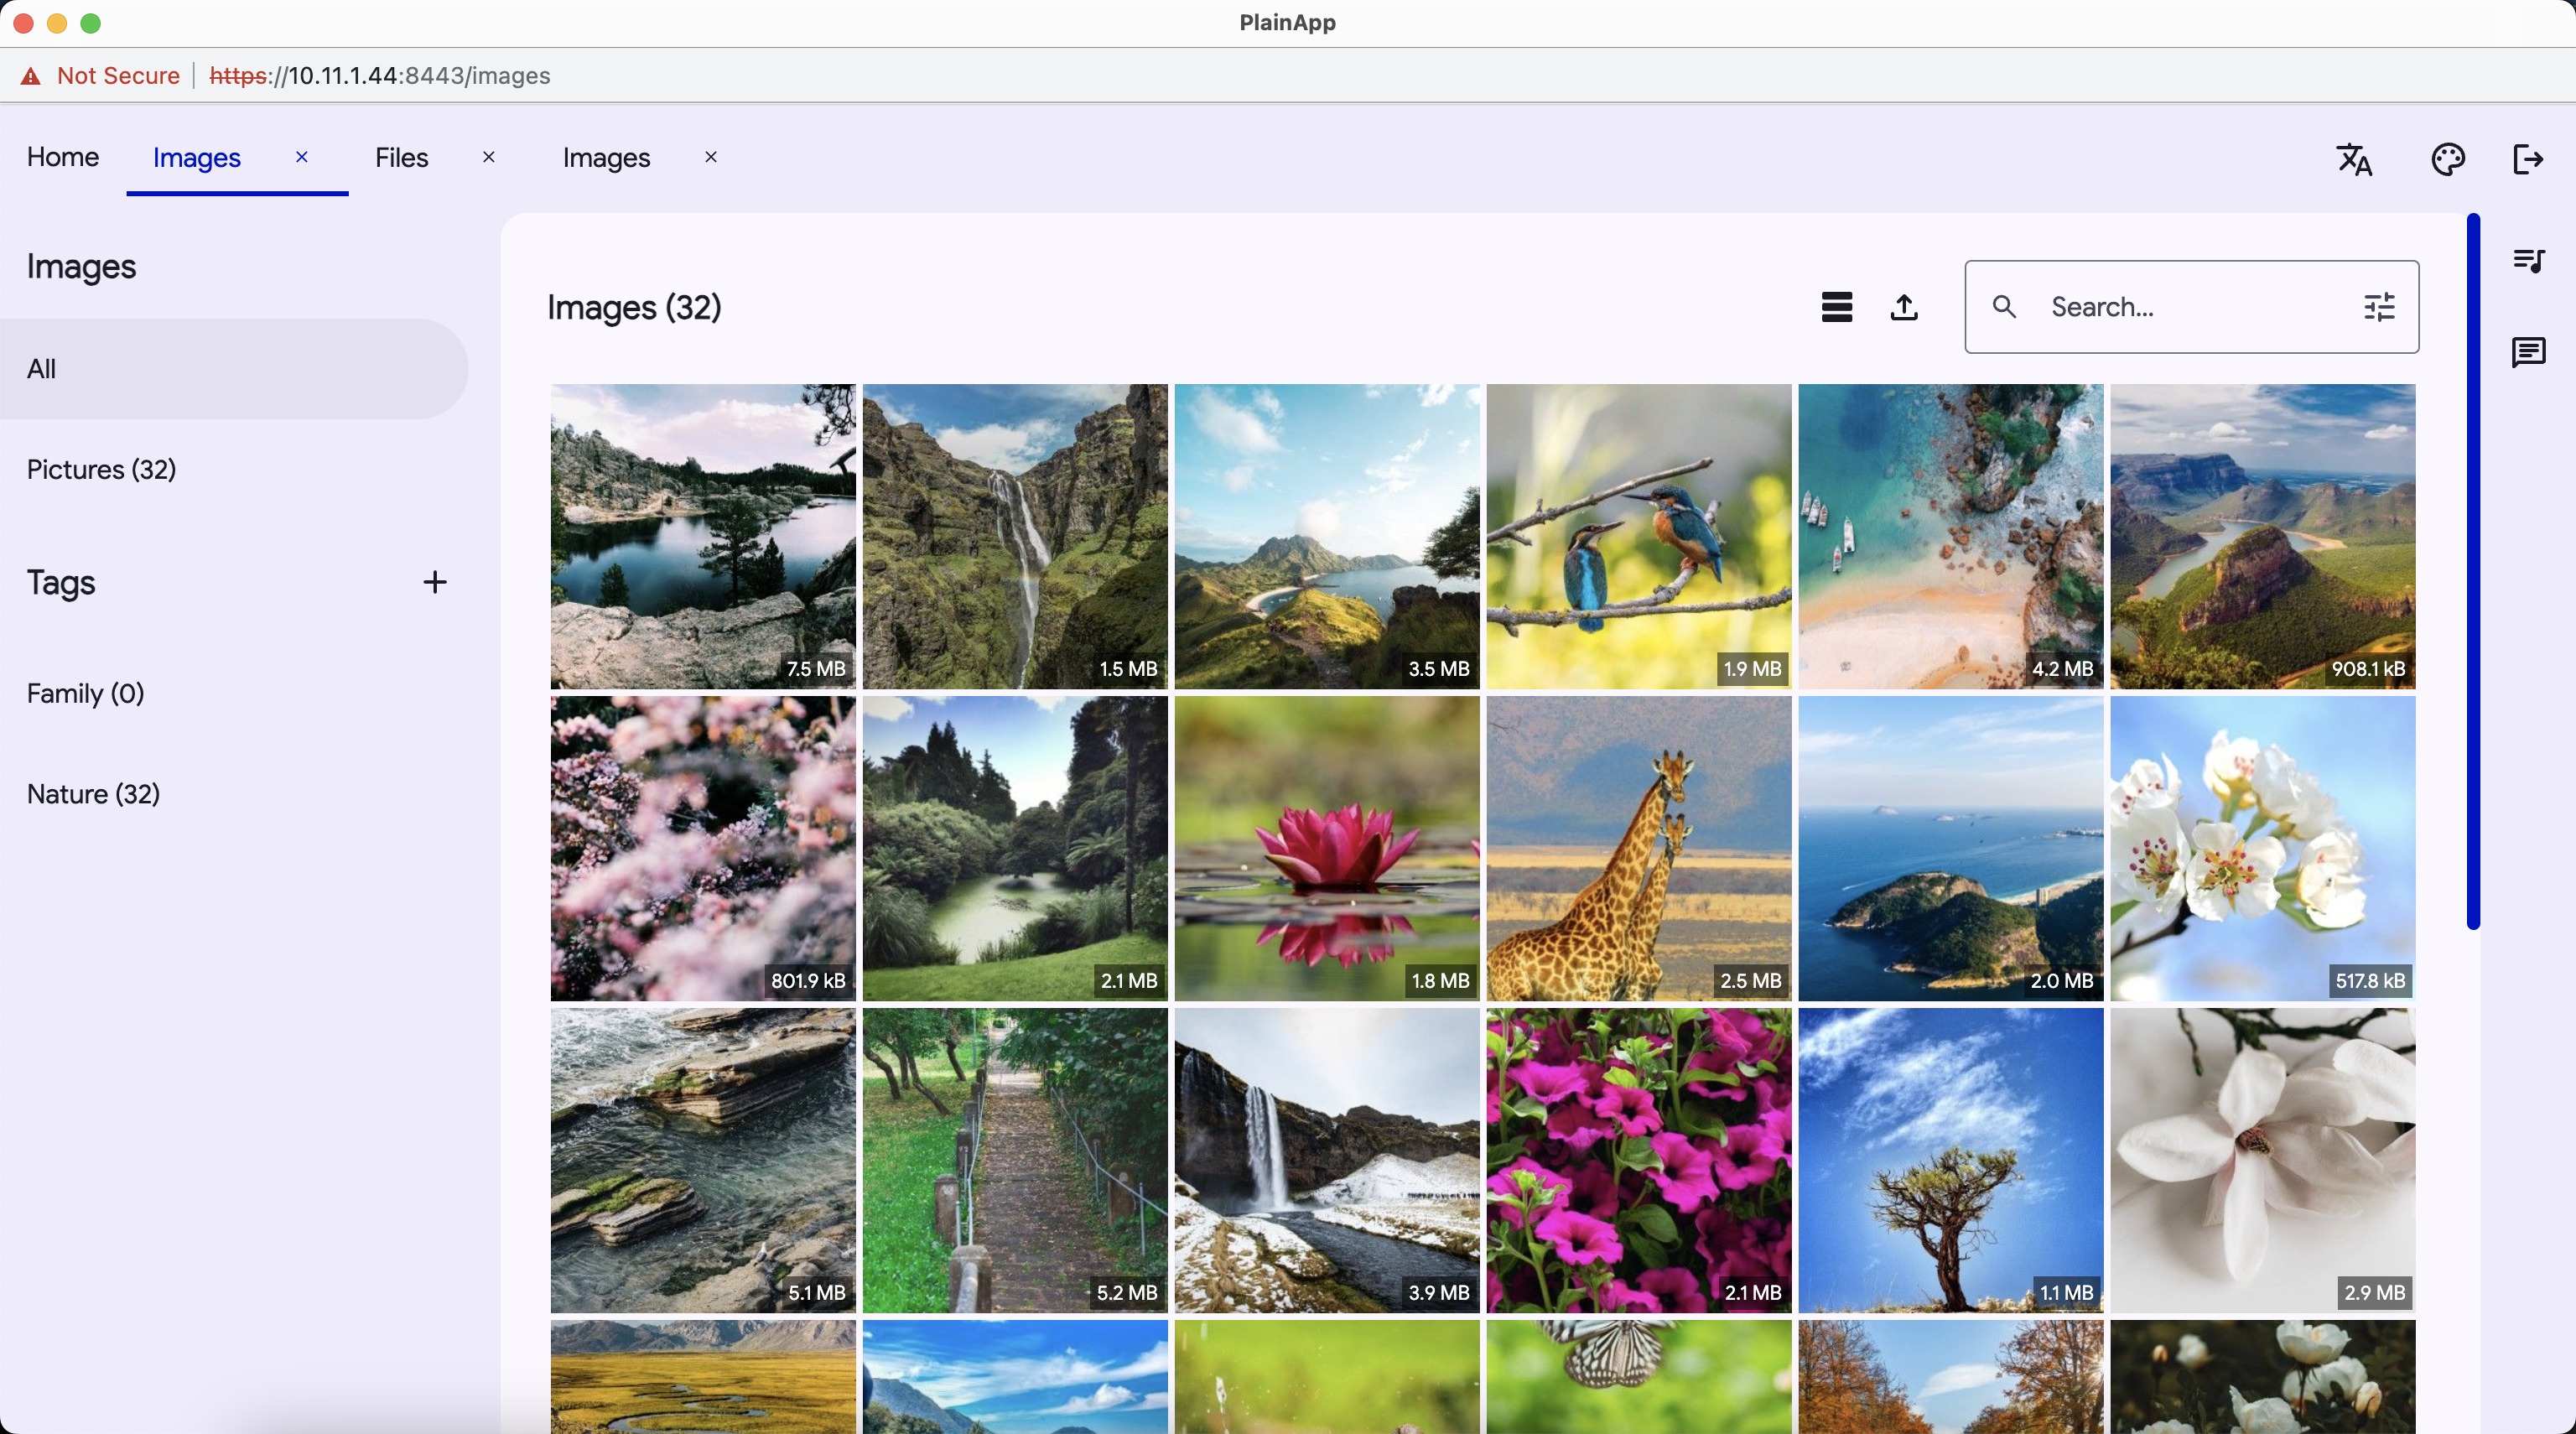Switch to the Files tab

point(401,158)
